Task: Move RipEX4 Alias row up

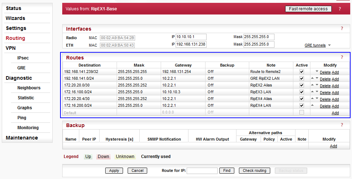Action: 313,98
